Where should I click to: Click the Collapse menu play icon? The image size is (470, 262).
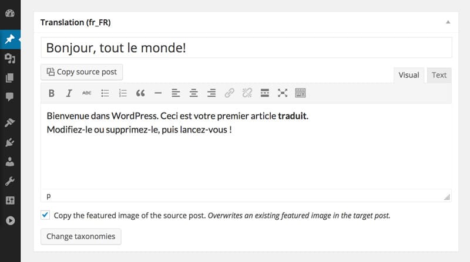(10, 221)
